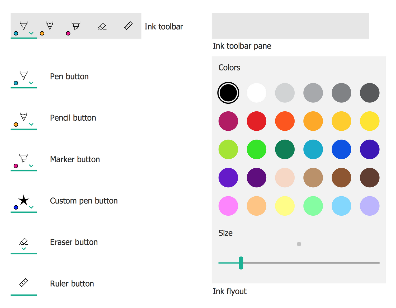396x308 pixels.
Task: Pick the selected black color swatch
Action: click(228, 93)
